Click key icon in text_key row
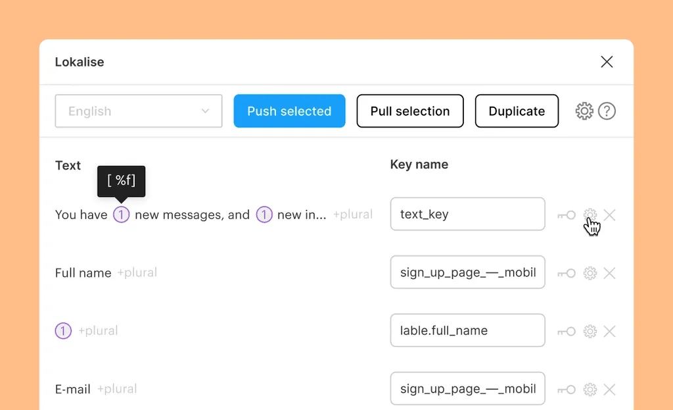Screen dimensions: 673x410 [x=567, y=215]
